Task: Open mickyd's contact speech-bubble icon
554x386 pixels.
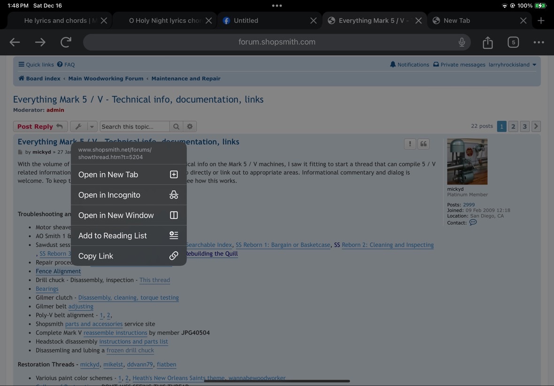Action: point(473,223)
